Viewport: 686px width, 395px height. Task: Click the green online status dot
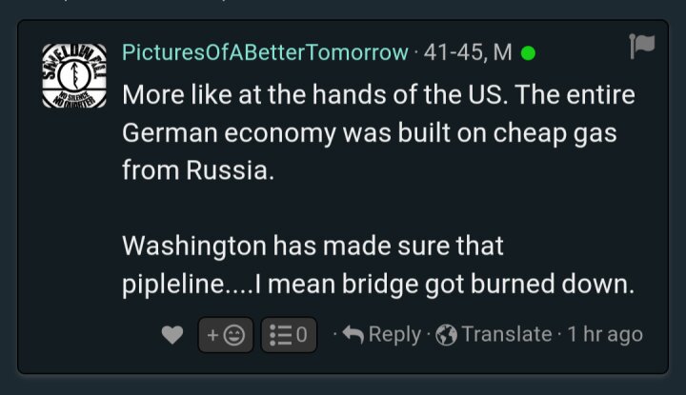pyautogui.click(x=528, y=53)
